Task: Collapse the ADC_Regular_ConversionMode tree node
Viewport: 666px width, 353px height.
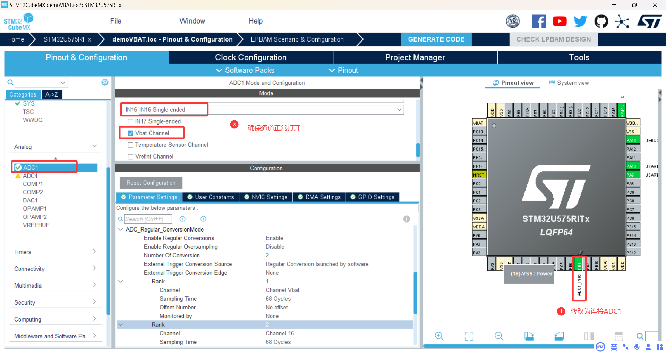Action: pos(121,229)
